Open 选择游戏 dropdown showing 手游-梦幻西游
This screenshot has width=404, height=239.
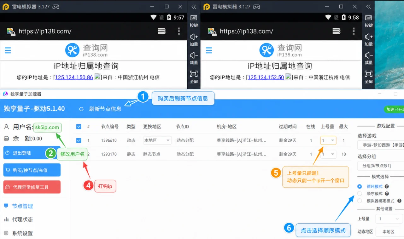(x=381, y=145)
